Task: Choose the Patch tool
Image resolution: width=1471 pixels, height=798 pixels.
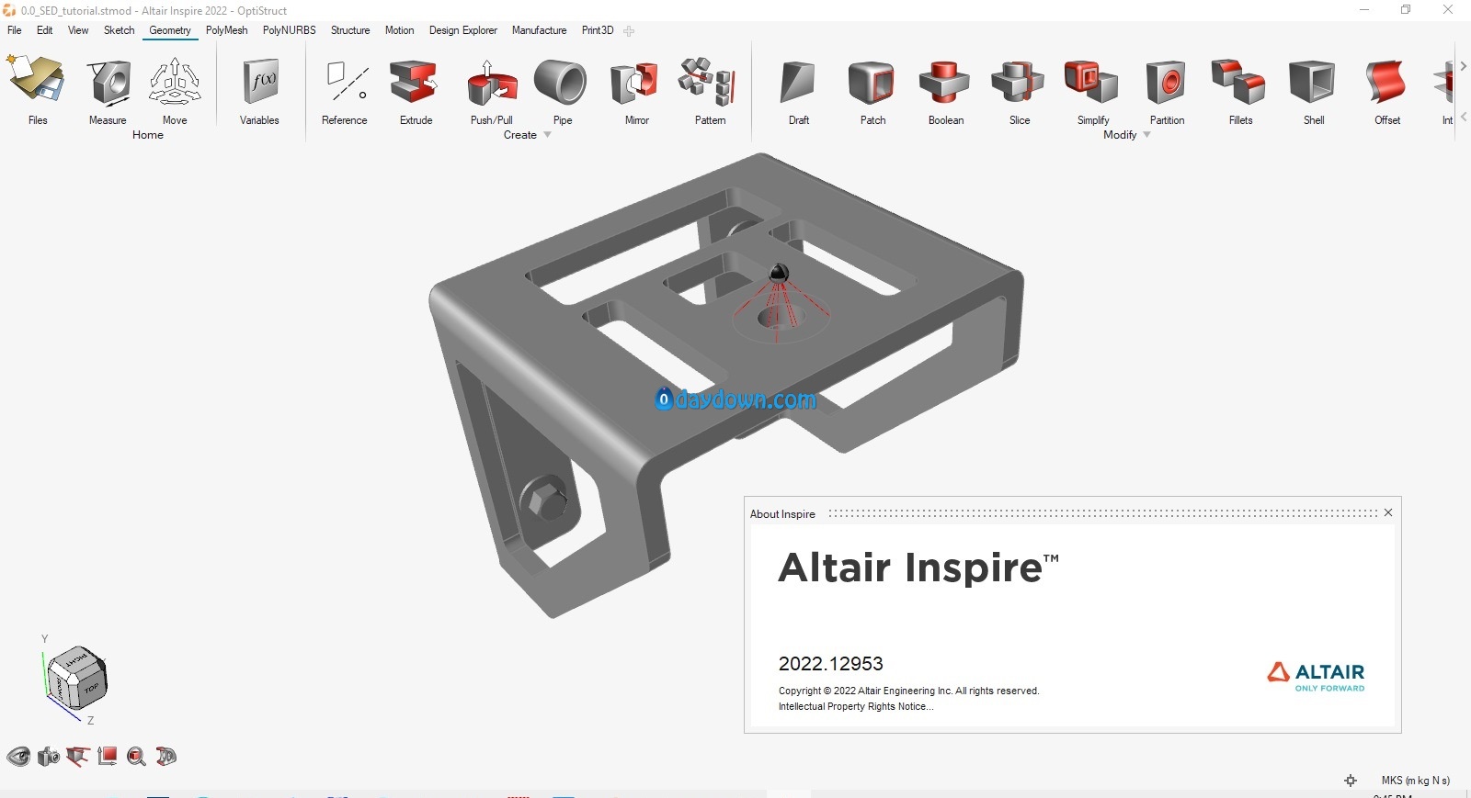Action: 872,82
